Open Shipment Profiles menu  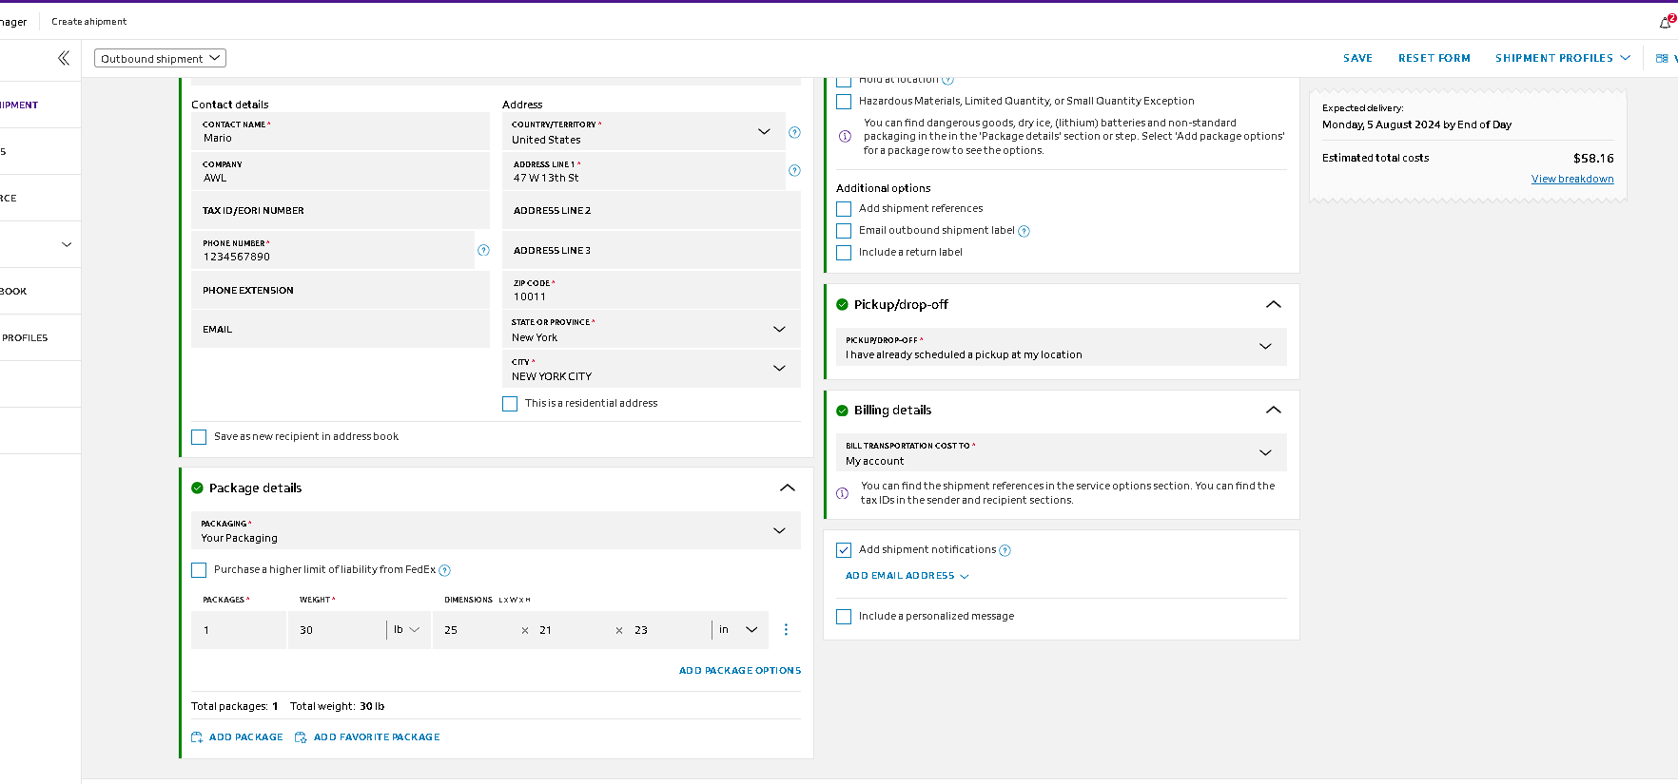(x=1563, y=58)
